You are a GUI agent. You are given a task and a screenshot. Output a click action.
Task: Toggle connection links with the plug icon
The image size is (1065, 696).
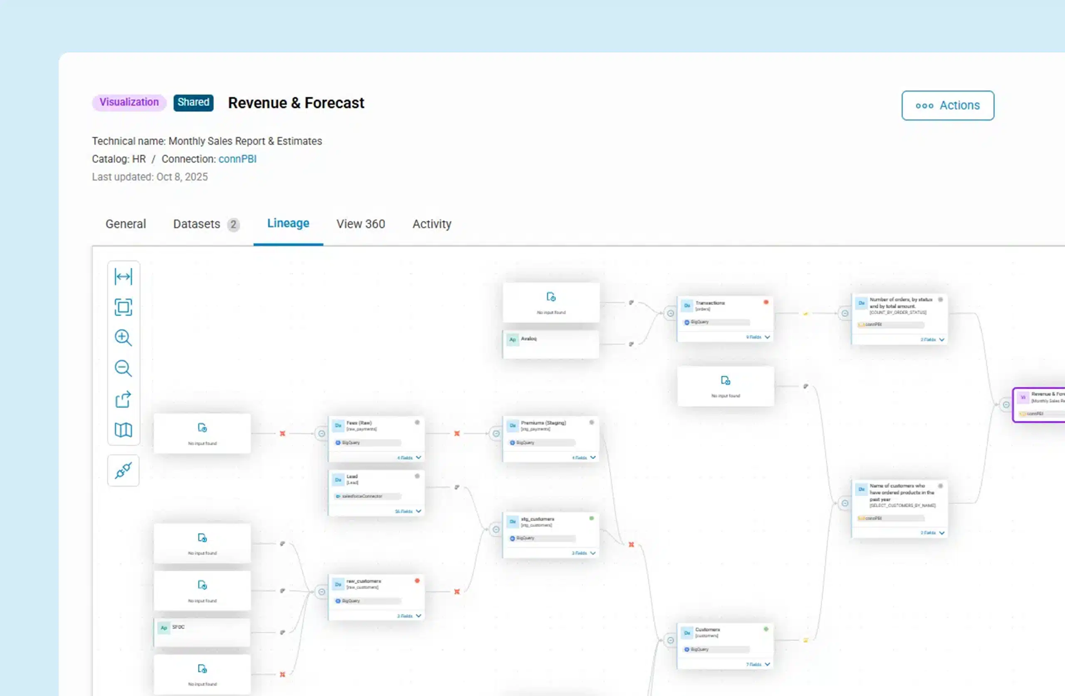tap(124, 471)
